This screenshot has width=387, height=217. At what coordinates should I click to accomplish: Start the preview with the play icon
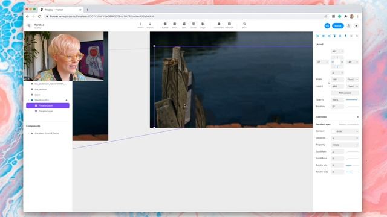coord(356,25)
